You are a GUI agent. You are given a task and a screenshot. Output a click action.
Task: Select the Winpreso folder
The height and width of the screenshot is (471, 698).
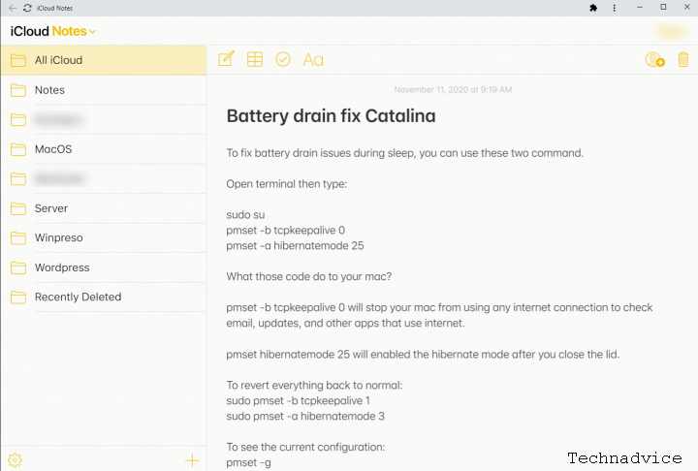tap(104, 237)
